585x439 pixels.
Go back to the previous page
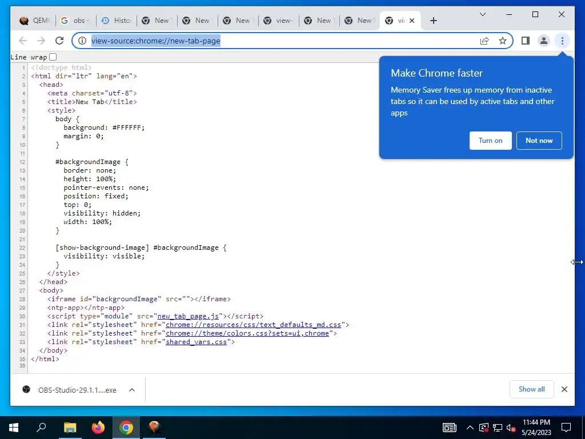coord(23,41)
